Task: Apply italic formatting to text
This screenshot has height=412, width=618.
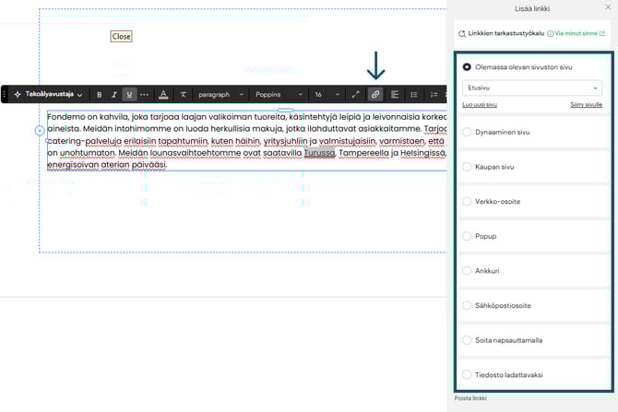Action: [x=114, y=94]
